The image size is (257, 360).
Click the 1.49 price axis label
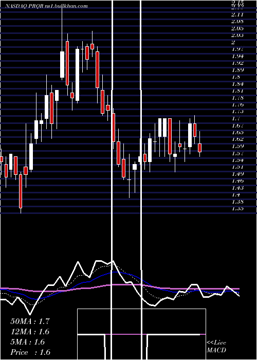click(237, 174)
